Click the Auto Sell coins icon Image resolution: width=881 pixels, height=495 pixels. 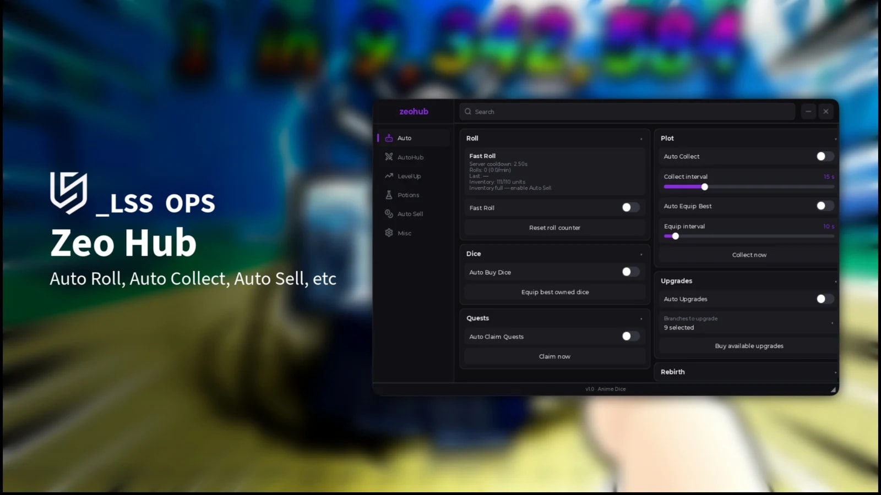pyautogui.click(x=389, y=213)
